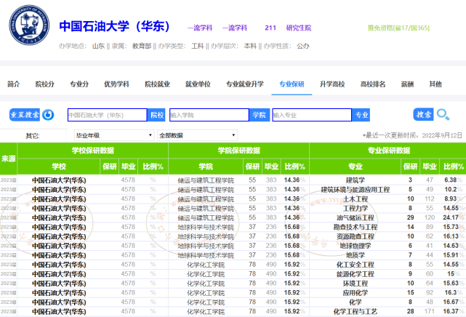466x317 pixels.
Task: Click the 24.17 ratio for 油气储运工程
Action: [451, 218]
